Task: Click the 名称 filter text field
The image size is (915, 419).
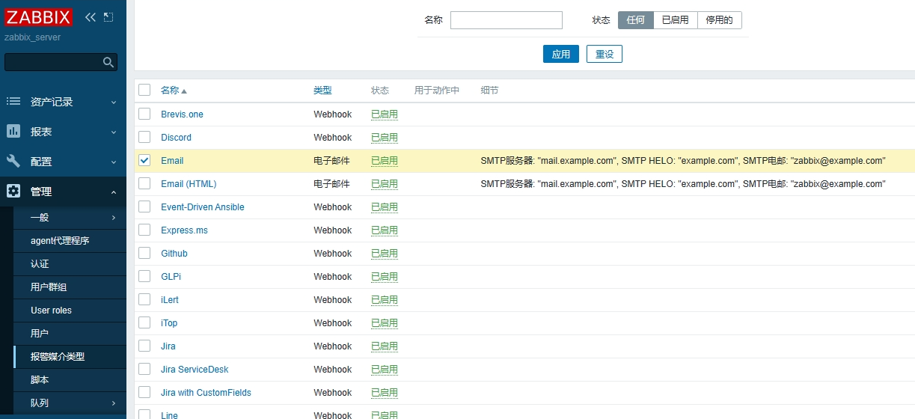Action: tap(506, 20)
